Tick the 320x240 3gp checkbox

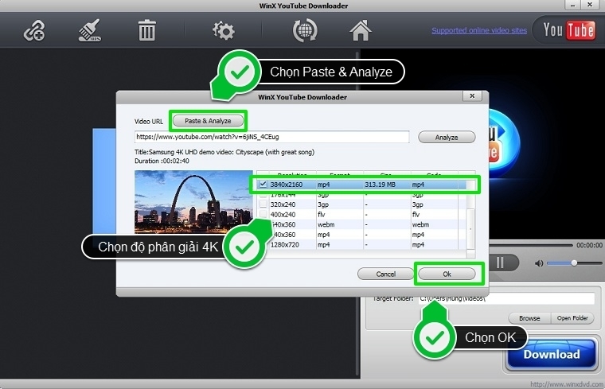pos(264,204)
